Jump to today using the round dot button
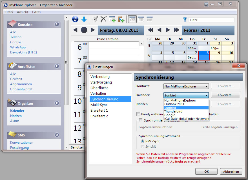Viewport: 248px width, 180px height. [84, 30]
